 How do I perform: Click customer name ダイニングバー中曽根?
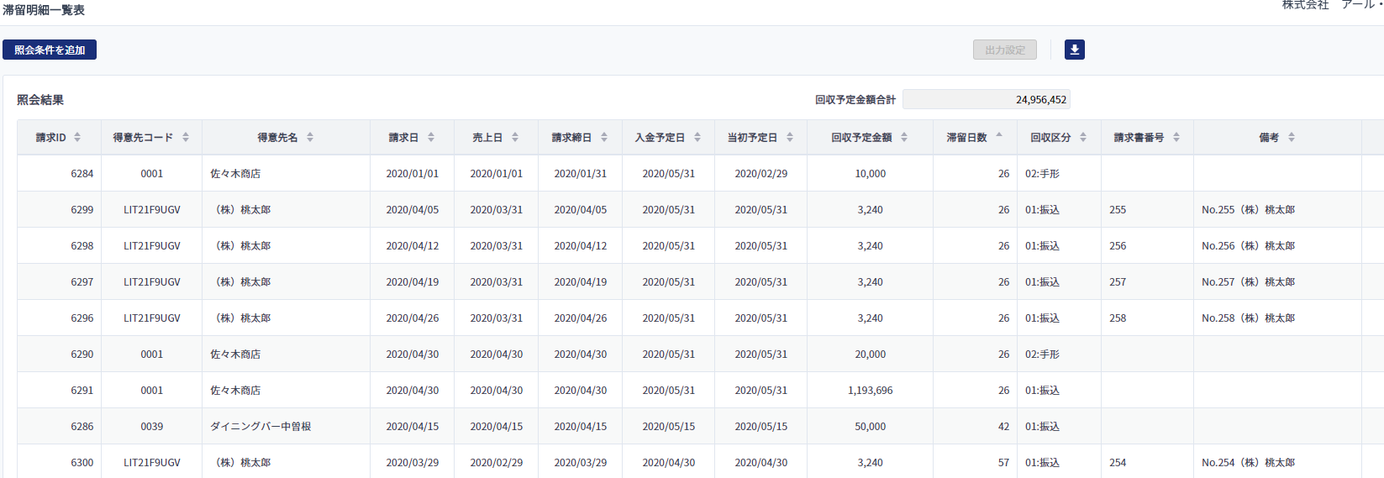(x=260, y=426)
